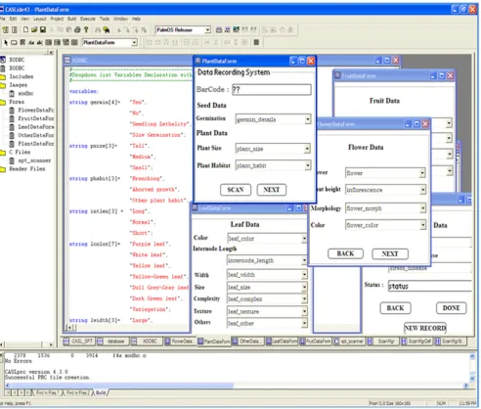Click the DONE button

pyautogui.click(x=451, y=308)
